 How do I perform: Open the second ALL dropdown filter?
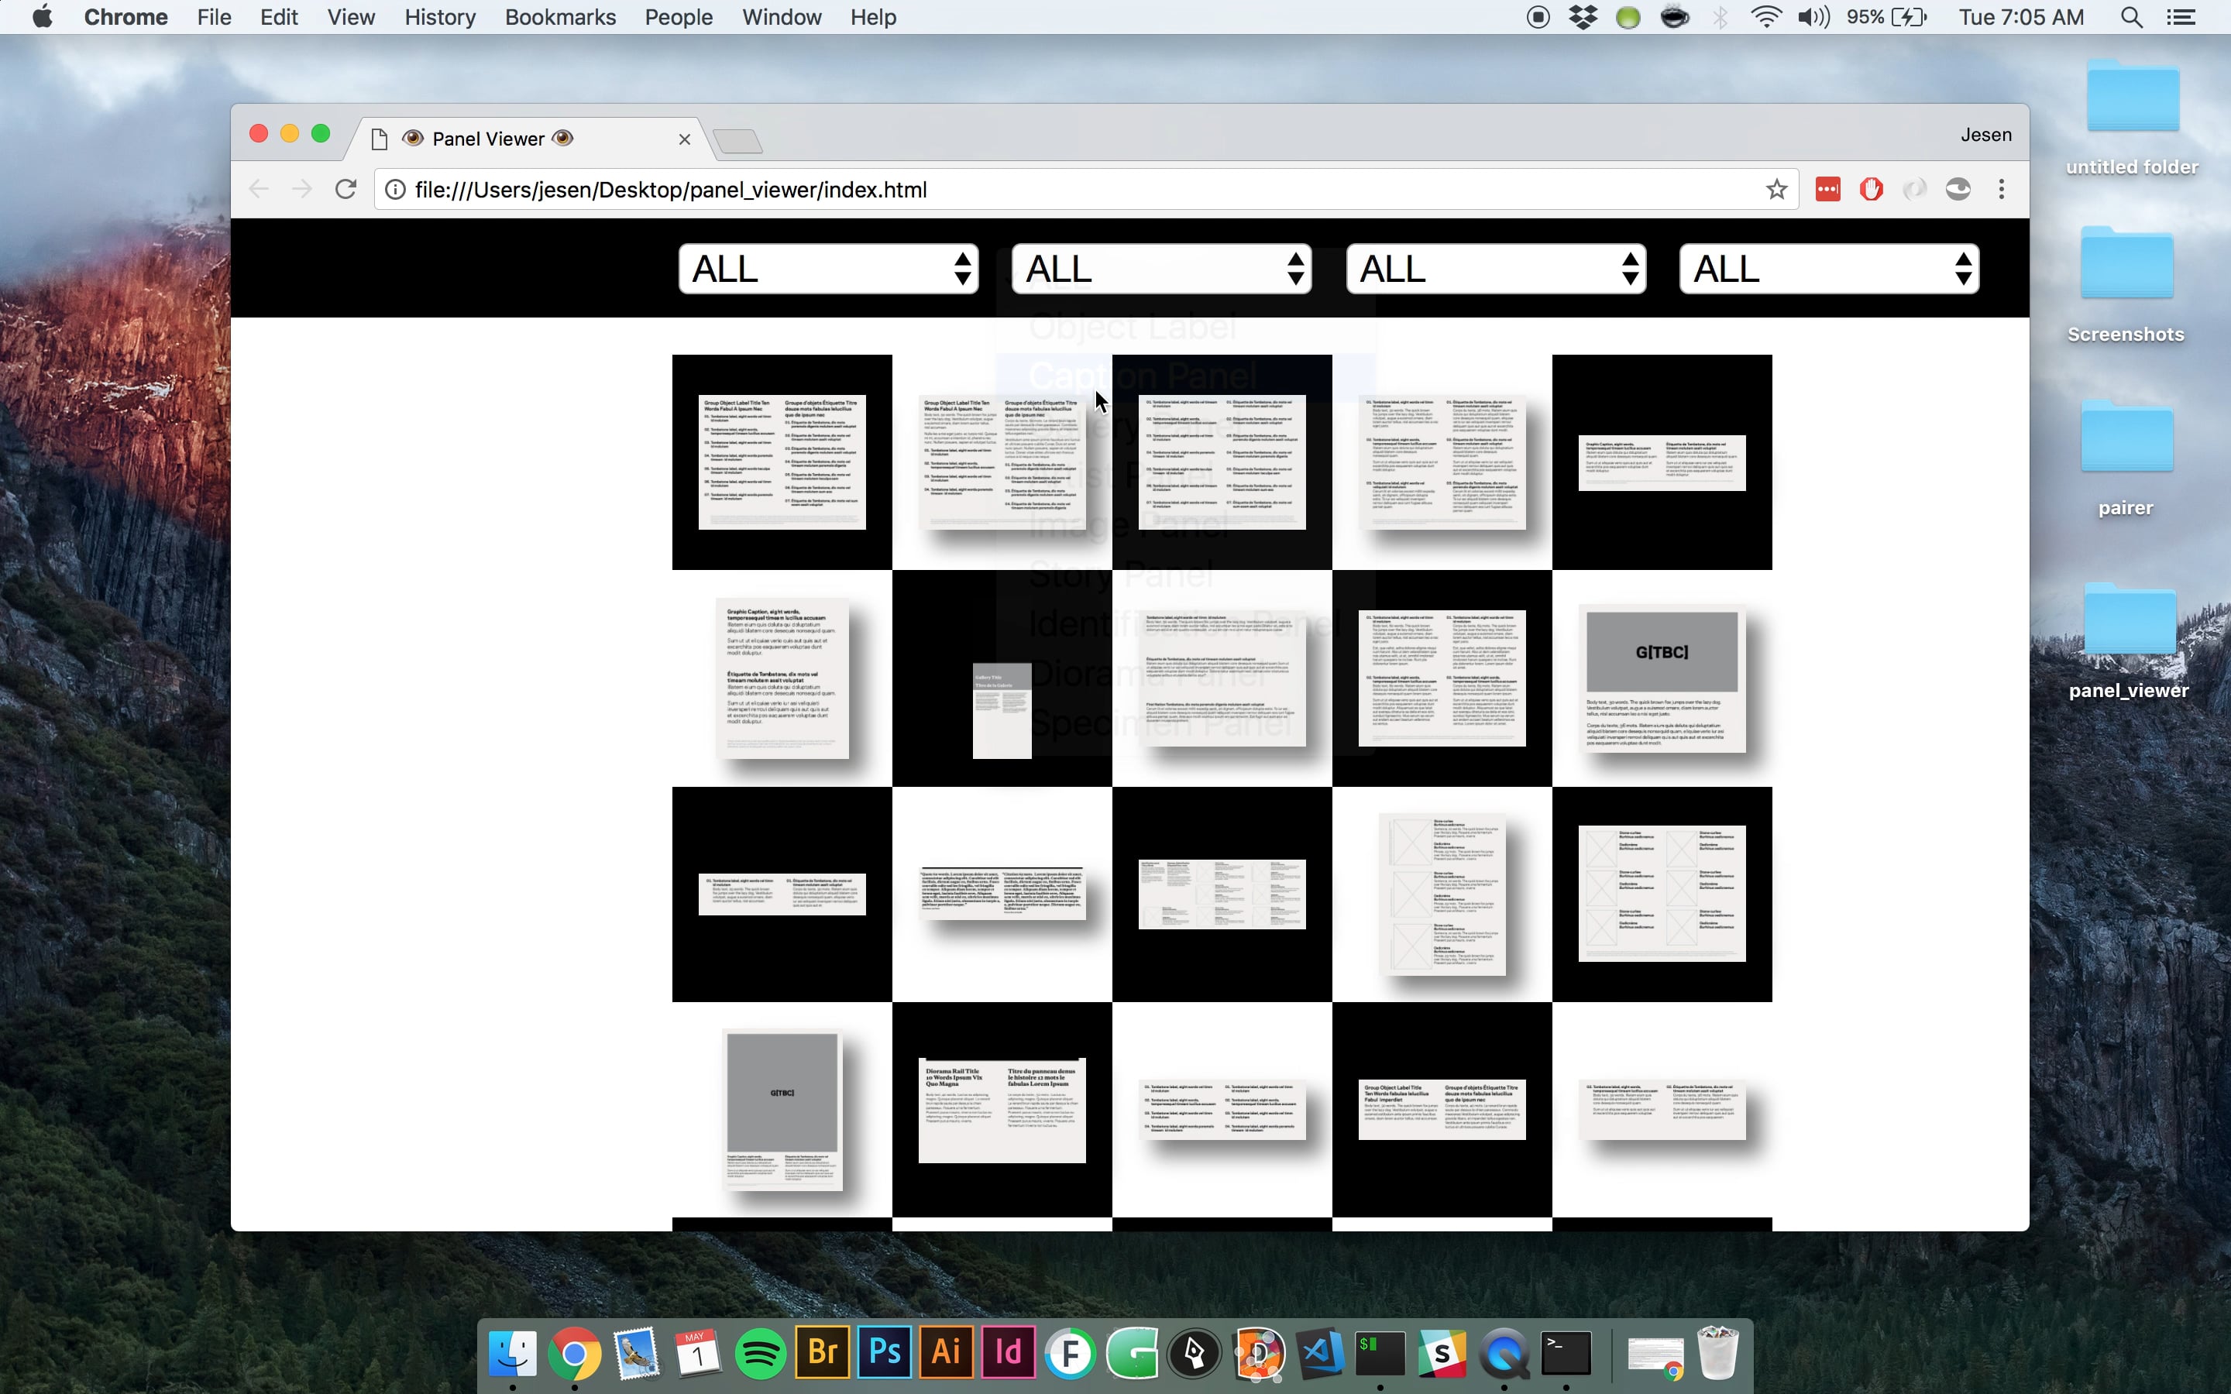point(1160,270)
